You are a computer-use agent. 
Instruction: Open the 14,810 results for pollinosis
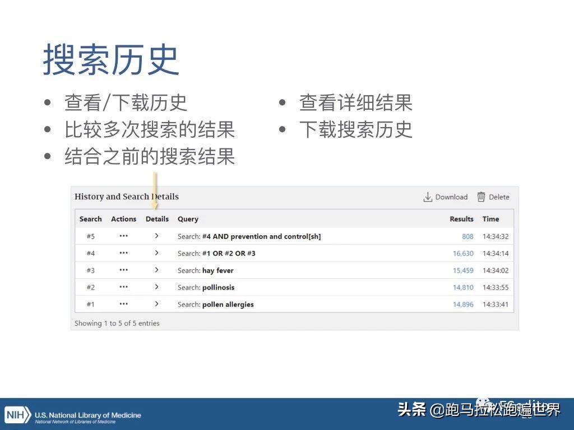(x=462, y=287)
